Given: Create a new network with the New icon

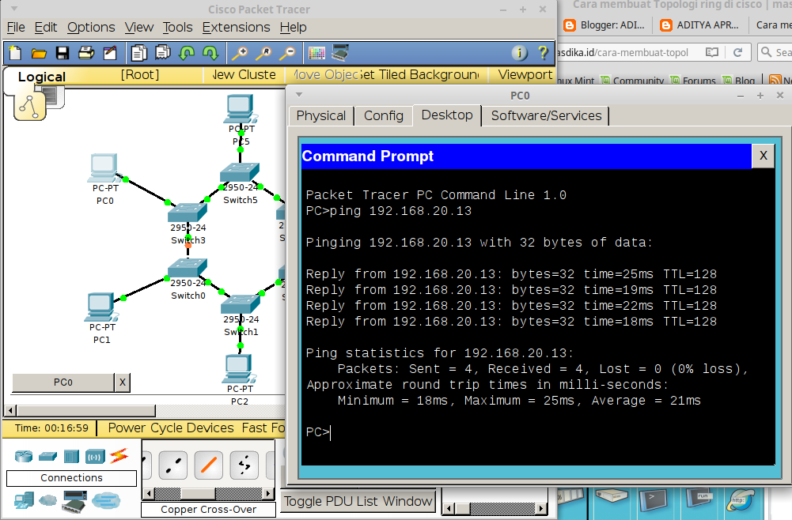Looking at the screenshot, I should point(13,52).
